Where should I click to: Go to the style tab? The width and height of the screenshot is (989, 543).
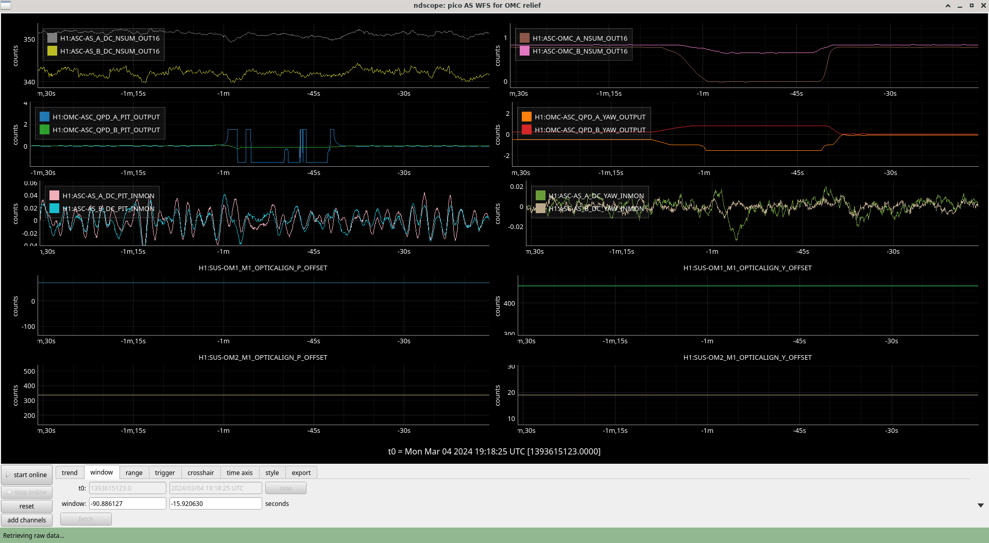[x=272, y=472]
